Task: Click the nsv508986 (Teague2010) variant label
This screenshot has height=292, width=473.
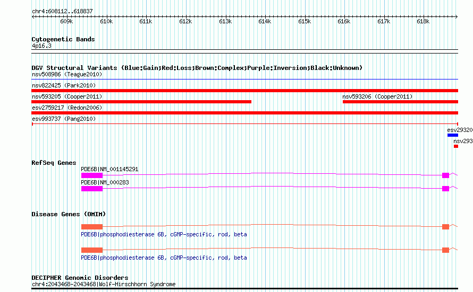Action: (67, 74)
